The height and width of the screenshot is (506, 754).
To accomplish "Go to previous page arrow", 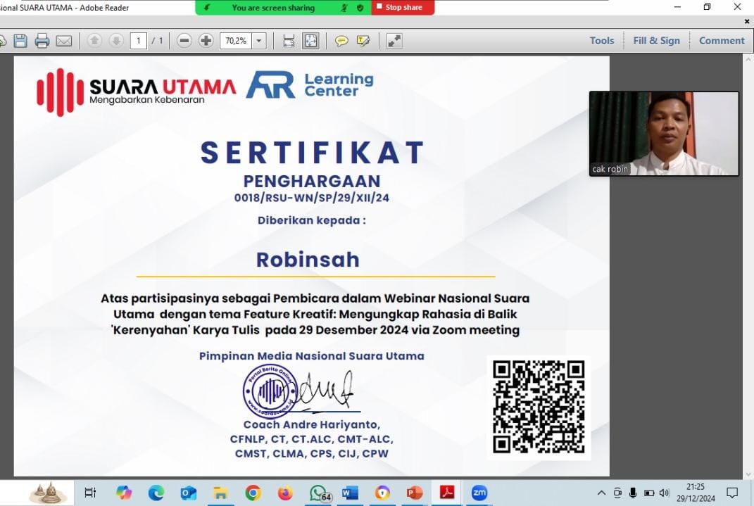I will (x=95, y=41).
